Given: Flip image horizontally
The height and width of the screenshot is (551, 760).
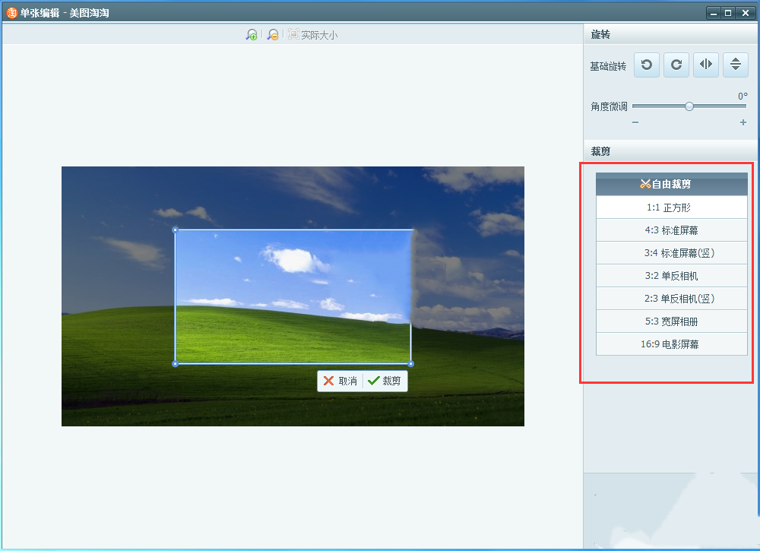Looking at the screenshot, I should (706, 65).
